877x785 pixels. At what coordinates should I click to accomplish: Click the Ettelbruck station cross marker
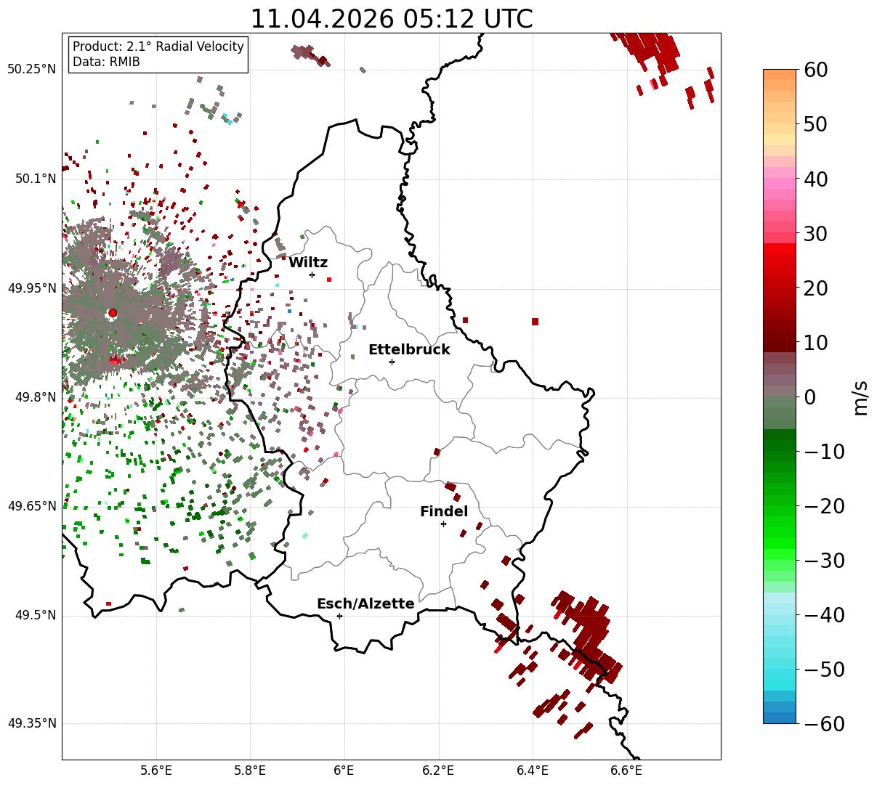click(392, 362)
